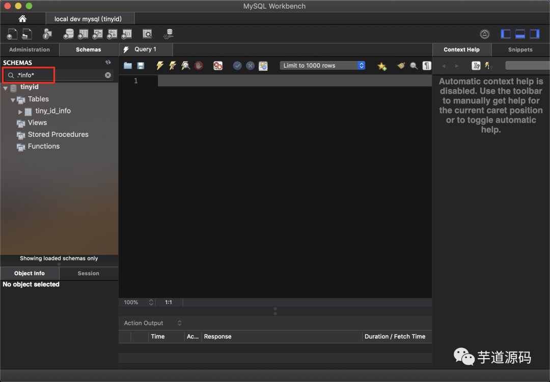
Task: Execute statement under cursor
Action: pos(173,66)
